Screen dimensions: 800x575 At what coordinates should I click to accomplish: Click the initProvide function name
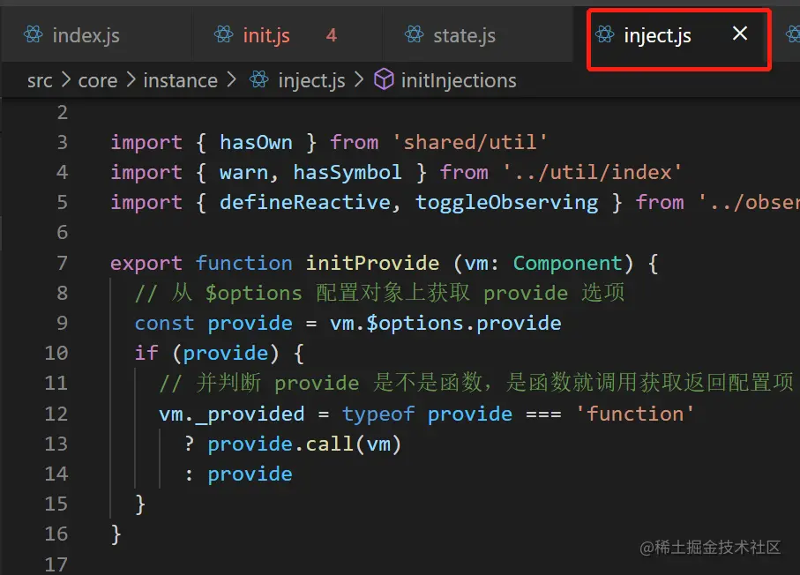pos(372,264)
